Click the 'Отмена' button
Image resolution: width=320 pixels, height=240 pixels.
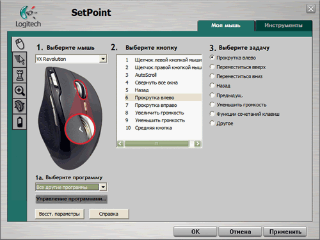pyautogui.click(x=240, y=232)
